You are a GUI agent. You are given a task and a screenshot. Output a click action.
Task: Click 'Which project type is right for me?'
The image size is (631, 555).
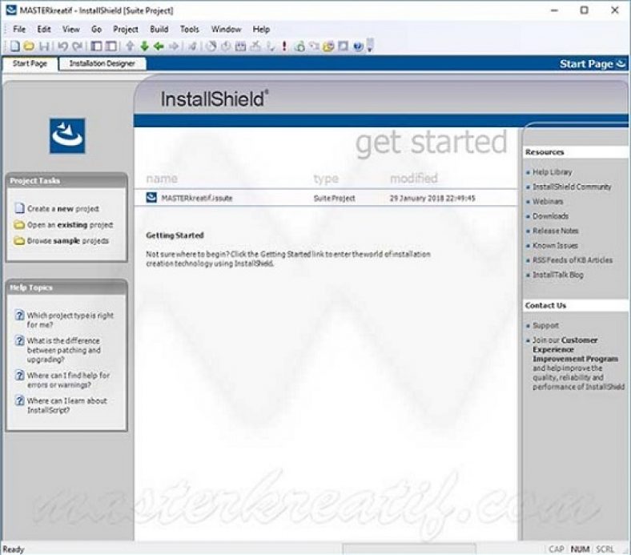click(70, 320)
